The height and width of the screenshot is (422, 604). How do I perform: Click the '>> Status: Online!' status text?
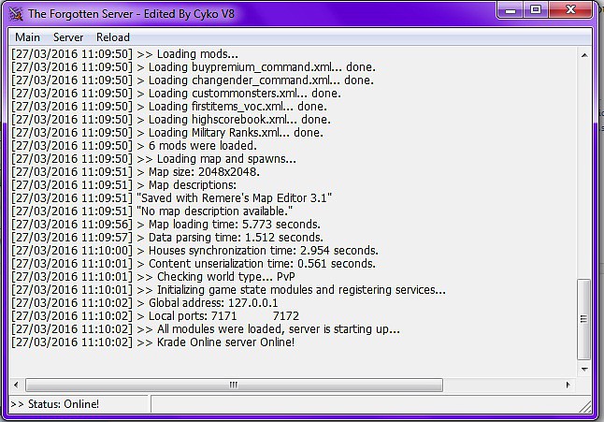[54, 404]
